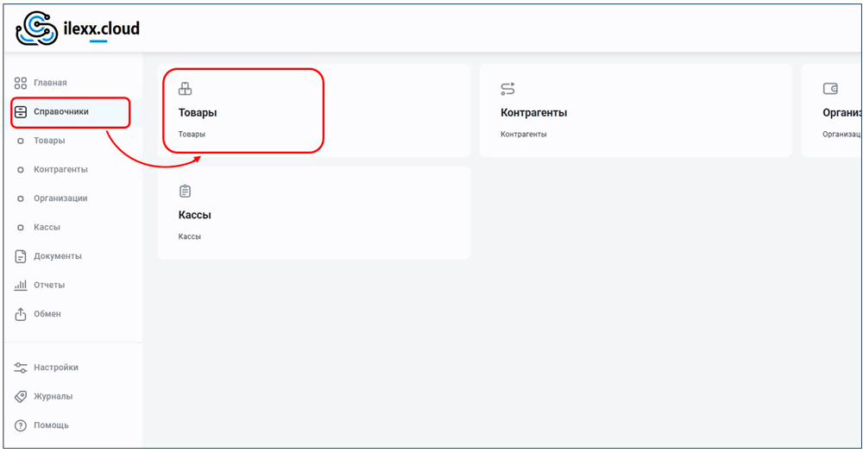Click the Справочники sidebar icon
Screen dimensions: 863x453
pos(21,111)
